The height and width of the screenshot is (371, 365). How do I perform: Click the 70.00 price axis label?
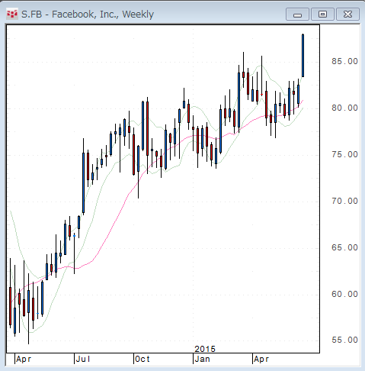coord(344,201)
